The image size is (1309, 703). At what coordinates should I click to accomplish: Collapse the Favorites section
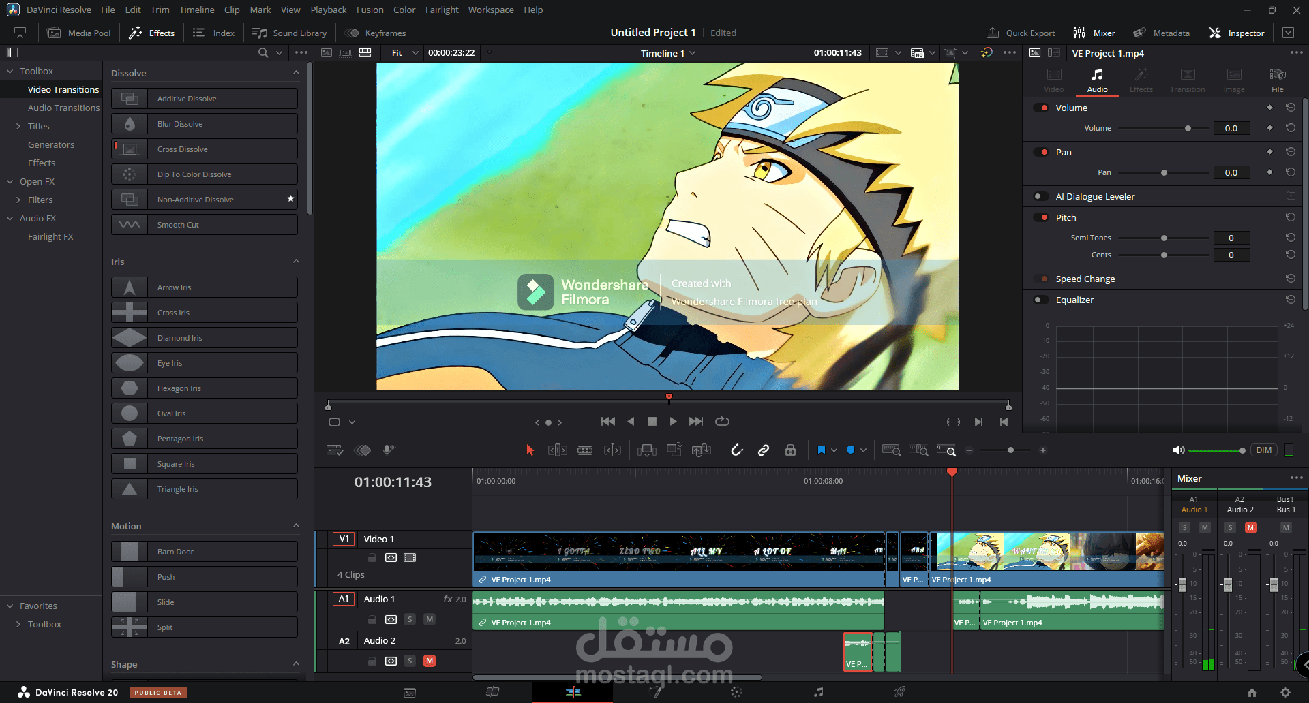tap(10, 606)
